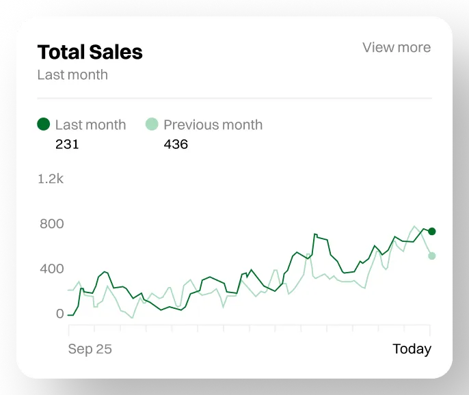469x395 pixels.
Task: Click the 400 y-axis label
Action: point(51,269)
